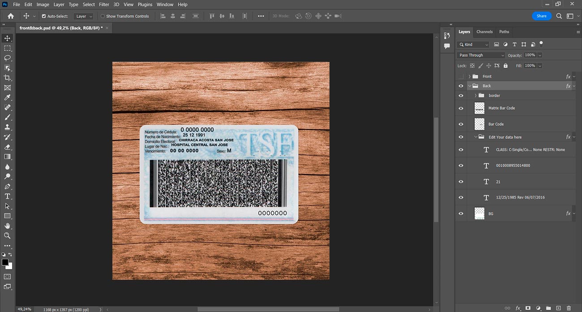Click the blue Share button
Screen dimensions: 582x312
[x=542, y=16]
